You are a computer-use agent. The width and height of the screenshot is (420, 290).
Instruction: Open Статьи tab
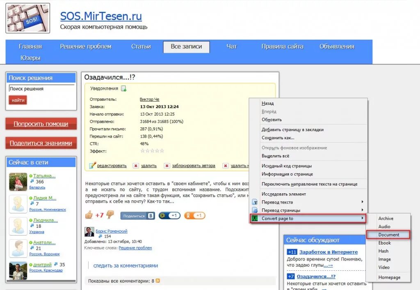point(141,47)
